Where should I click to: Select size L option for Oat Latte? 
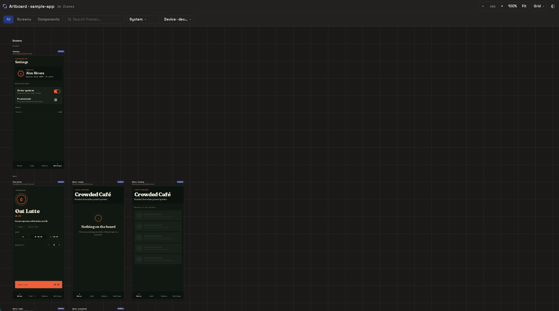pos(54,237)
